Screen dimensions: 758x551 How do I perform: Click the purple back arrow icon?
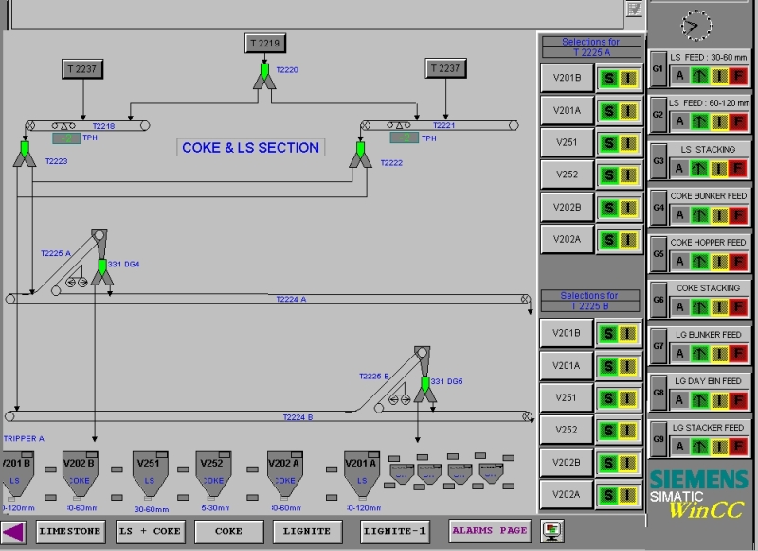13,531
